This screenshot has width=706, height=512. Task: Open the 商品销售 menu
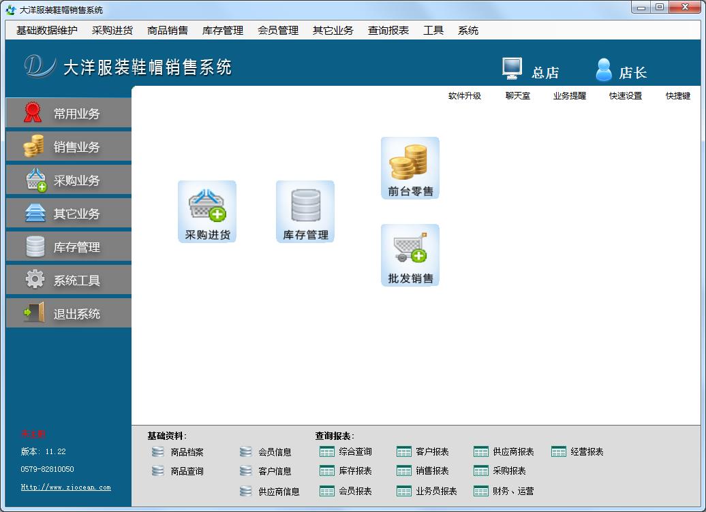(168, 30)
